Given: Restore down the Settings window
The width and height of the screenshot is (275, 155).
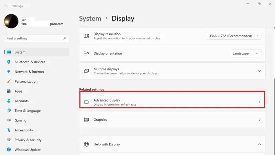Looking at the screenshot, I should click(259, 4).
